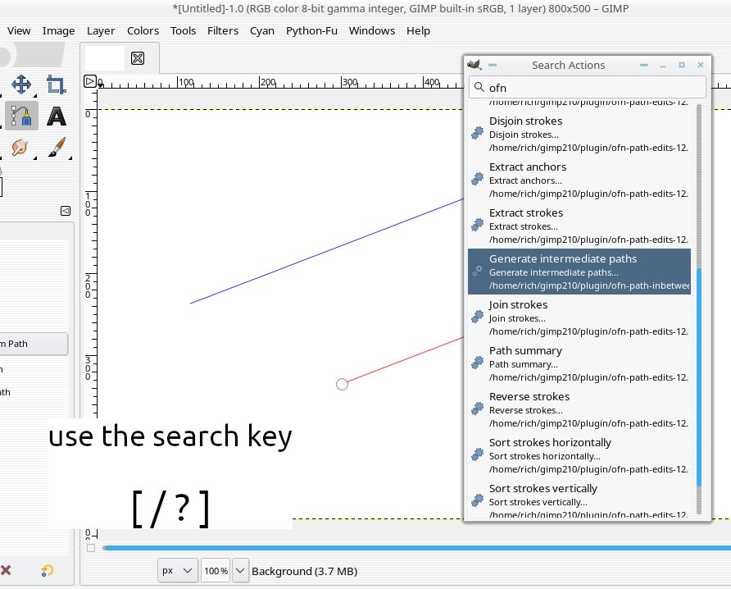This screenshot has height=589, width=731.
Task: Maximize the Search Actions dialog
Action: 682,65
